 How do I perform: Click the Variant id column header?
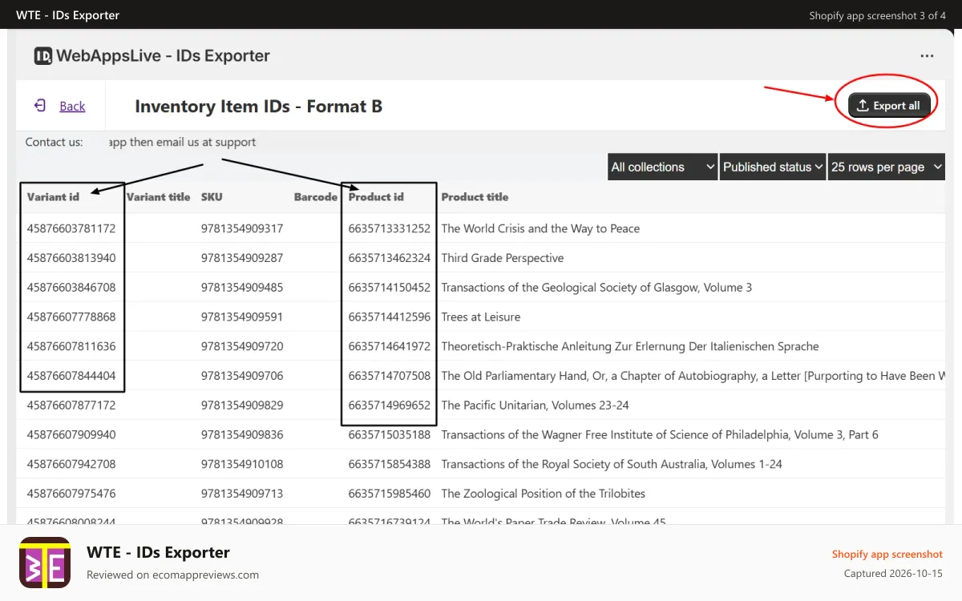pyautogui.click(x=53, y=196)
